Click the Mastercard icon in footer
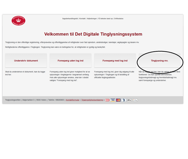Screen dimensions: 188x159 tap(118, 100)
